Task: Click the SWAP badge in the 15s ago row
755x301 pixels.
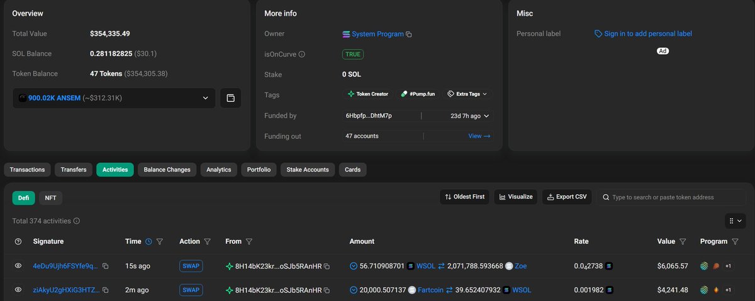Action: pos(191,266)
